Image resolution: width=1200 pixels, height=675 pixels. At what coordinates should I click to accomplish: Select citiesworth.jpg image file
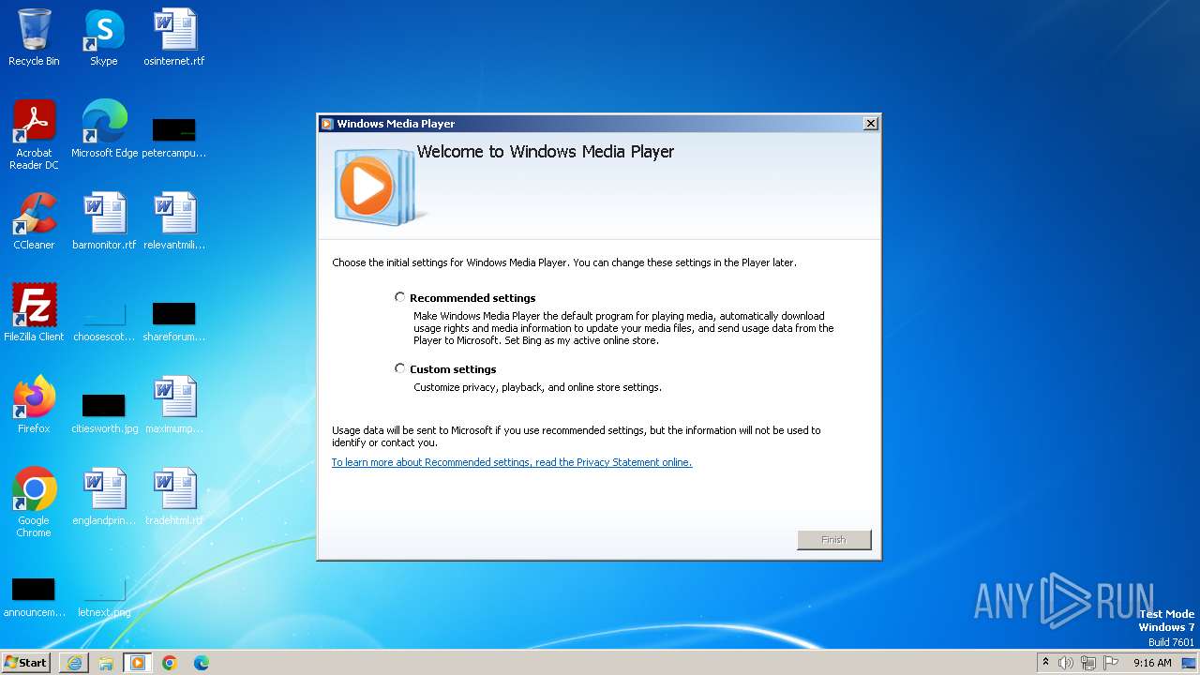(104, 412)
